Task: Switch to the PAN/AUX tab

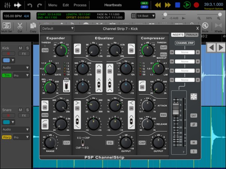Action: tap(192, 35)
